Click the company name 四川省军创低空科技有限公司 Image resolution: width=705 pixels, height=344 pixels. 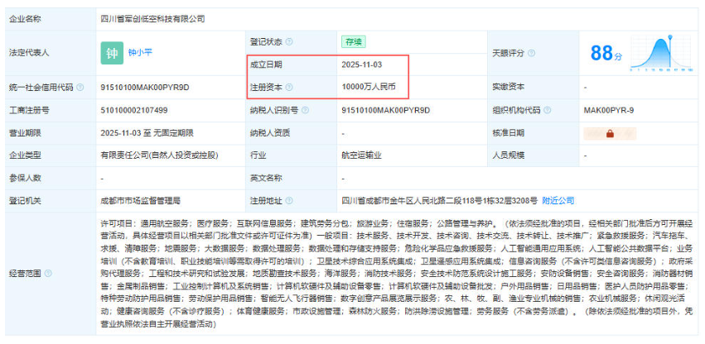click(x=152, y=18)
